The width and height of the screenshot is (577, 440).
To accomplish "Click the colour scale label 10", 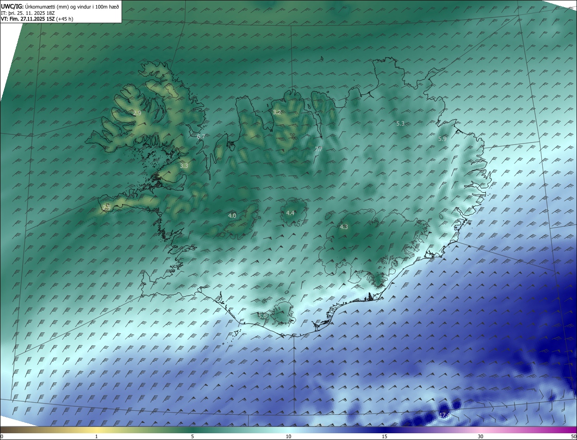I will (288, 436).
